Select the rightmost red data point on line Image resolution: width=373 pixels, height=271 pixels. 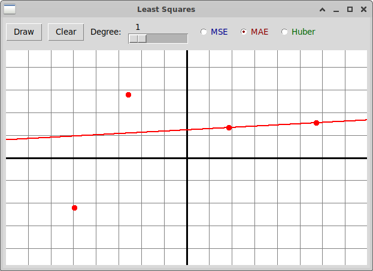316,123
